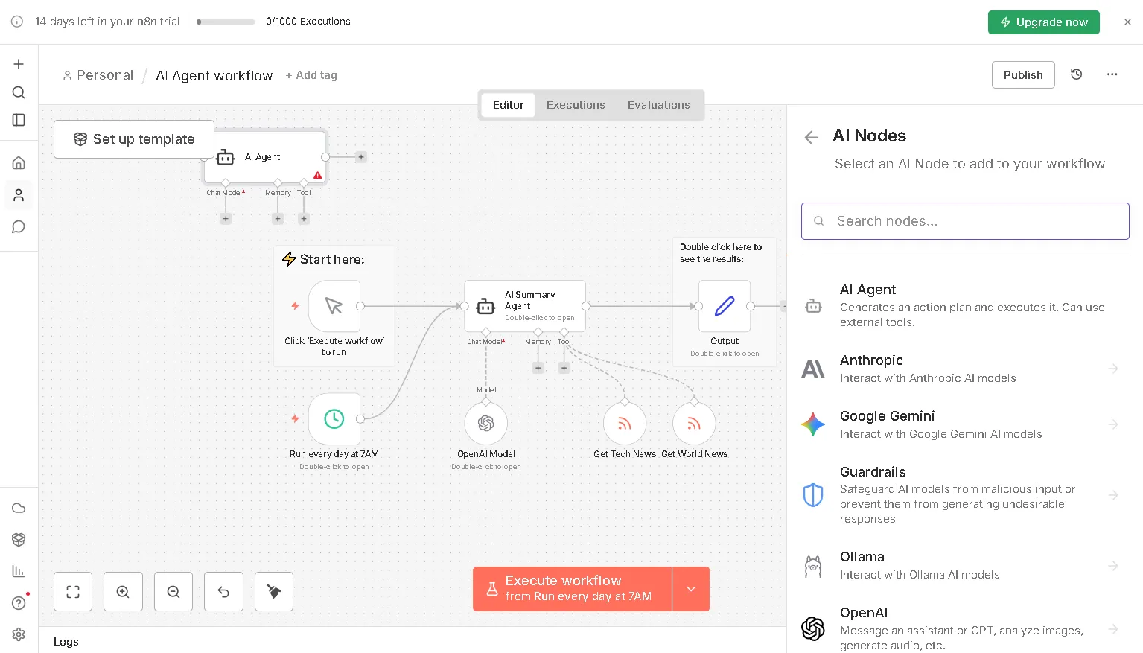Viewport: 1143px width, 653px height.
Task: Focus the Search nodes field
Action: [965, 221]
